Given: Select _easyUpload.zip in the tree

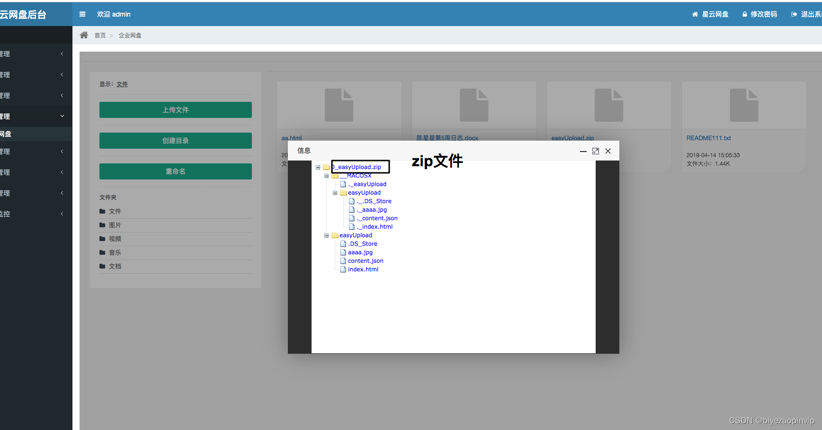Looking at the screenshot, I should point(357,167).
